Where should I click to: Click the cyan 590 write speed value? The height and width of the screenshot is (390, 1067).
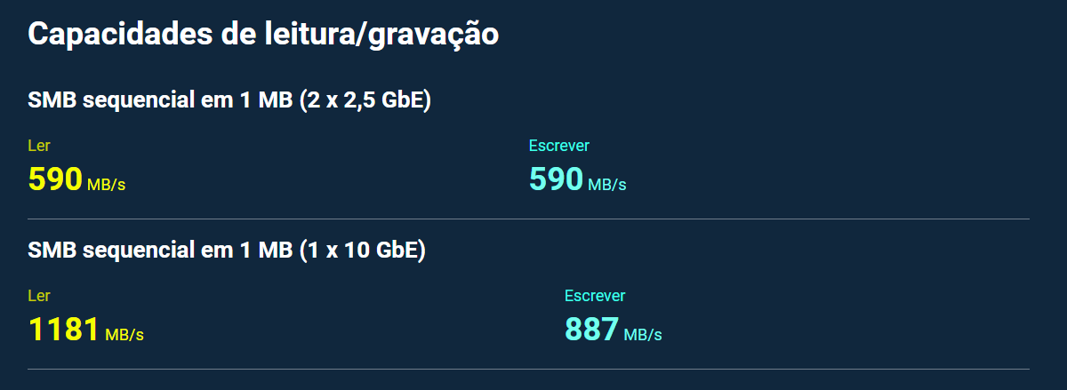tap(557, 179)
